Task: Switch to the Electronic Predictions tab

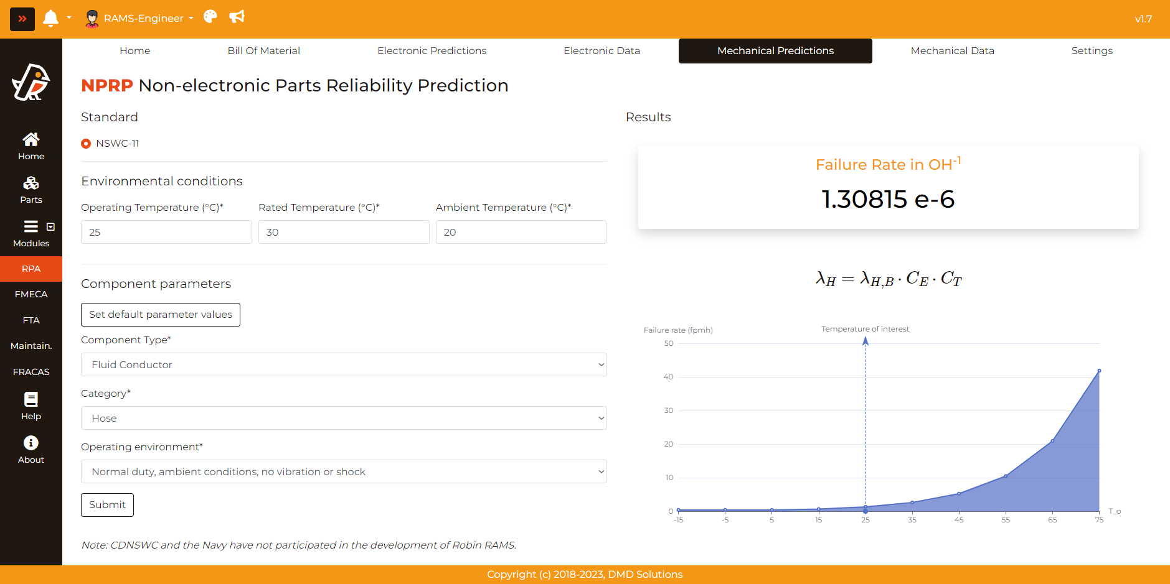Action: (x=432, y=51)
